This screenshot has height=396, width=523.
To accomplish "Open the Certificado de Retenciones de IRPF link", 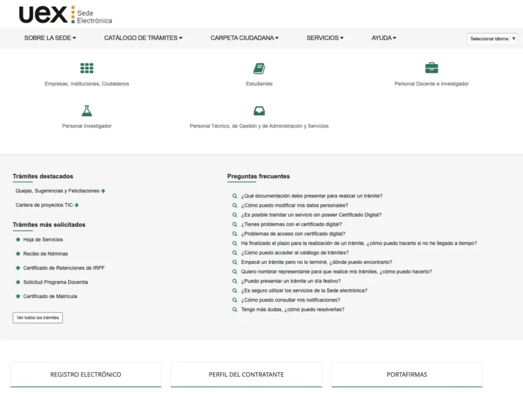I will [x=64, y=268].
